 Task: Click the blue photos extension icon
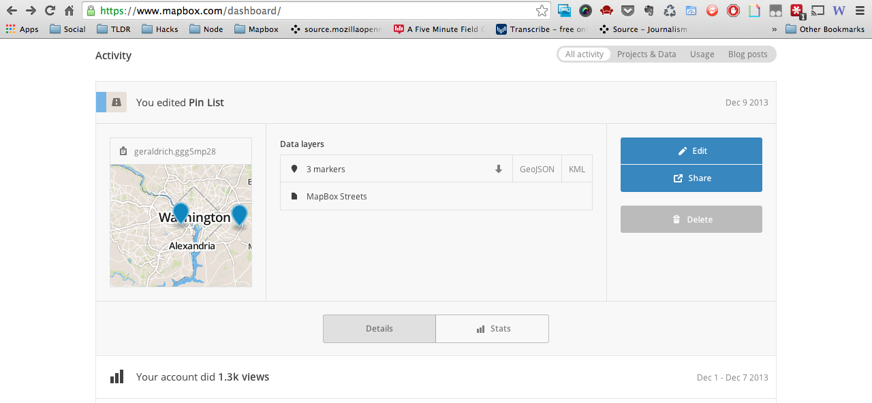click(564, 10)
